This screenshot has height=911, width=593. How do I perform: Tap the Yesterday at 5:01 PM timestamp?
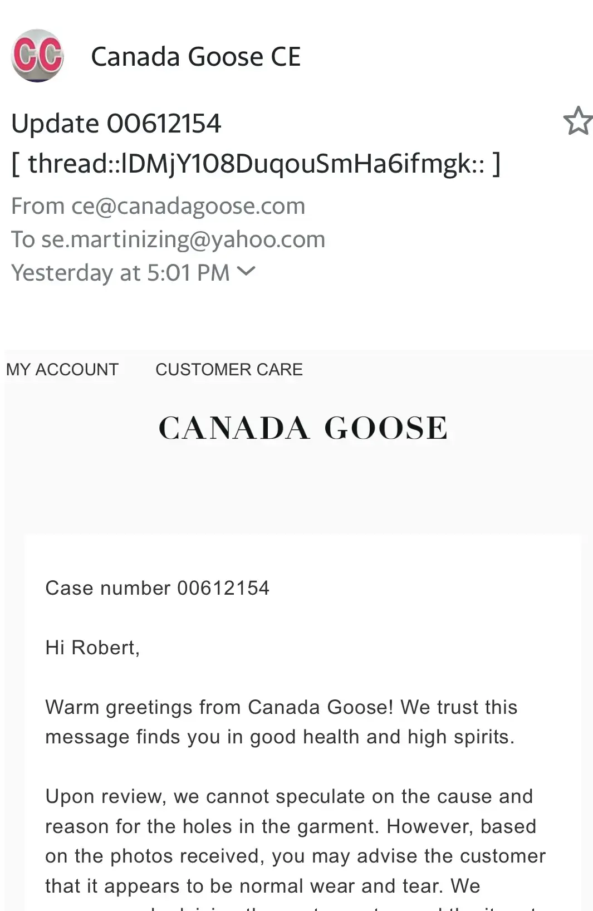pyautogui.click(x=120, y=273)
